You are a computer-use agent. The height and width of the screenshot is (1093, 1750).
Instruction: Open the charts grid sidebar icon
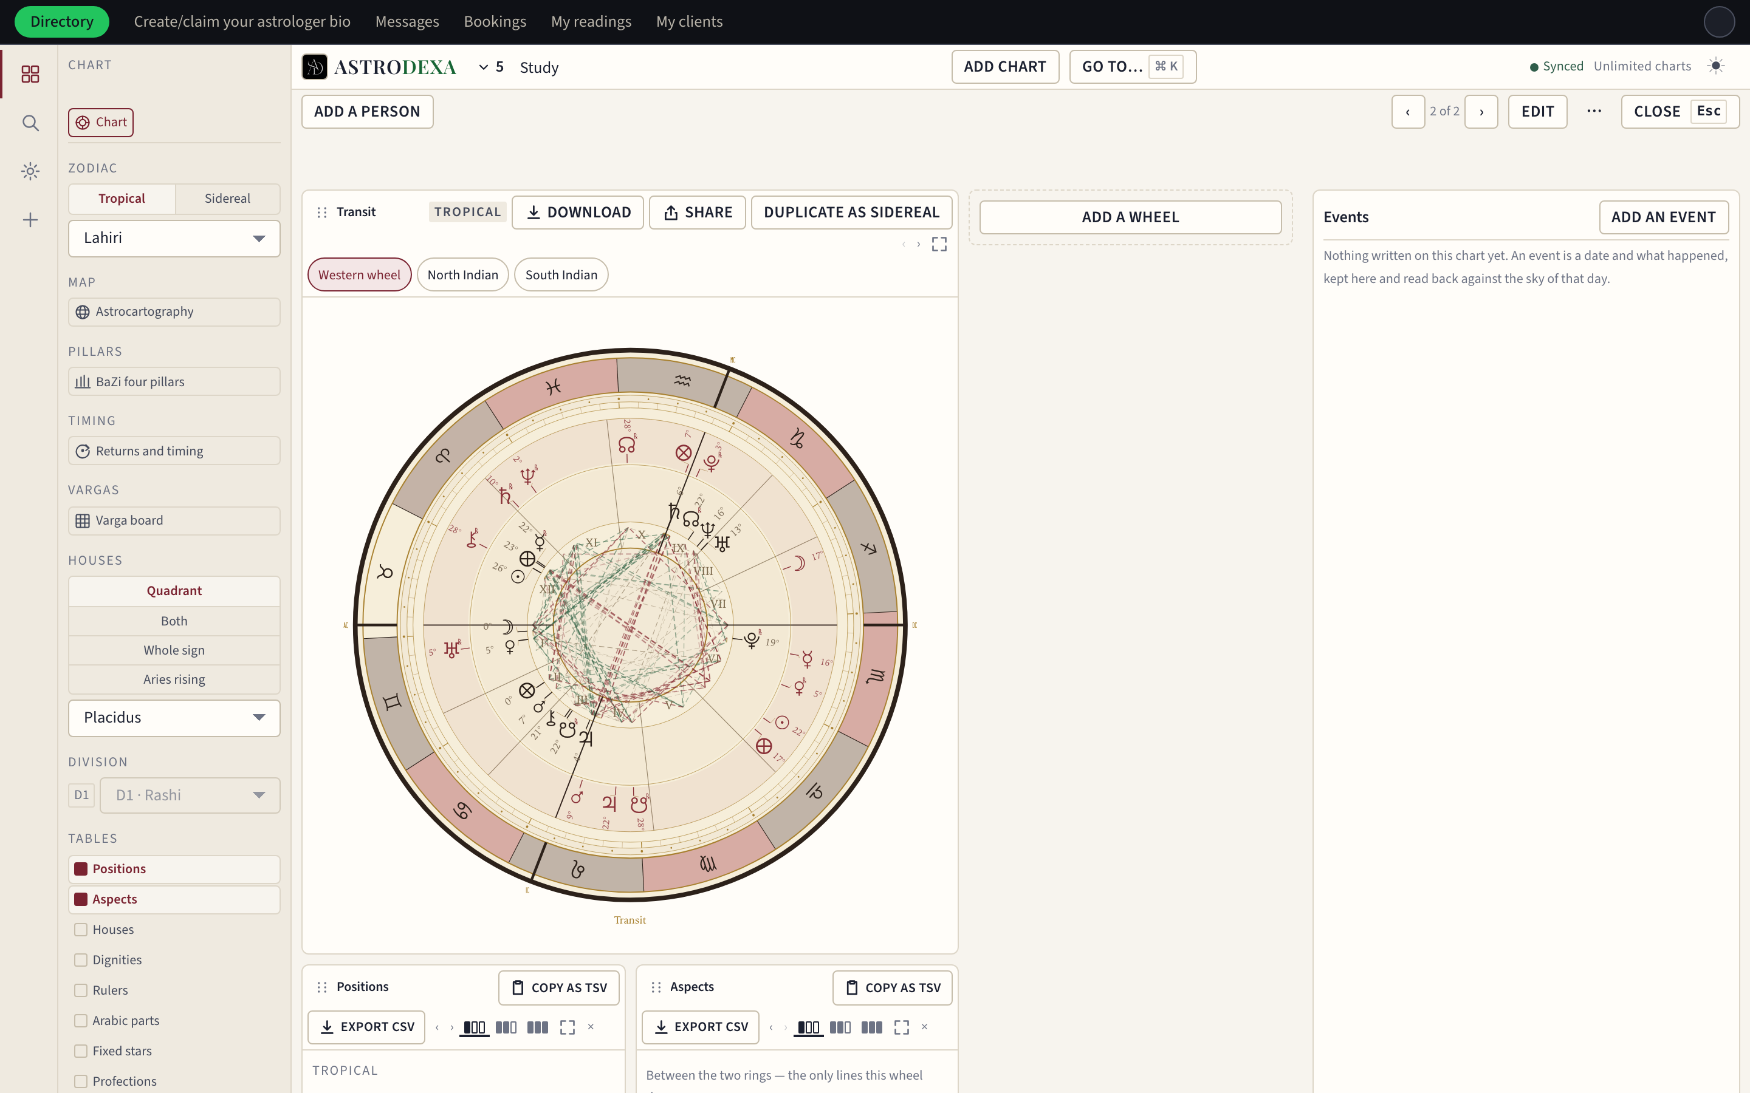coord(30,73)
